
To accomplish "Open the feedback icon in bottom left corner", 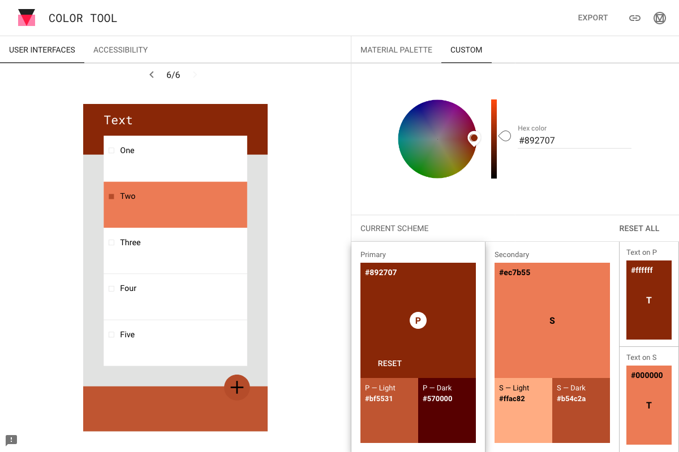I will tap(11, 440).
